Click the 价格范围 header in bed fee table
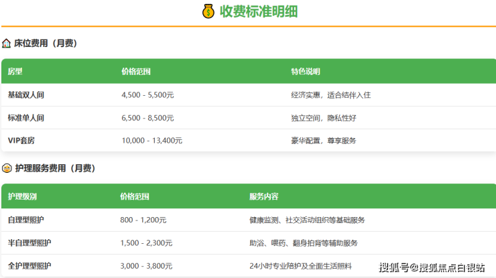This screenshot has height=278, width=496. click(136, 71)
